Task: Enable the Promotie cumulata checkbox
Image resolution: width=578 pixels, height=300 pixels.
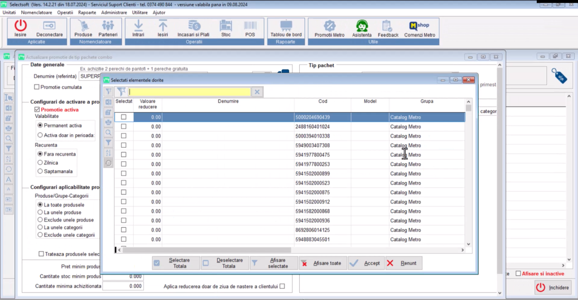Action: (37, 87)
